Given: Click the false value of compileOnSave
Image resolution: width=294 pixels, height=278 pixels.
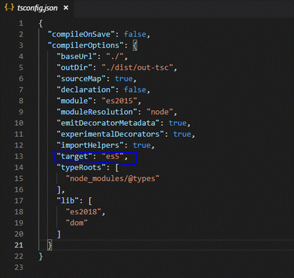Looking at the screenshot, I should 135,34.
